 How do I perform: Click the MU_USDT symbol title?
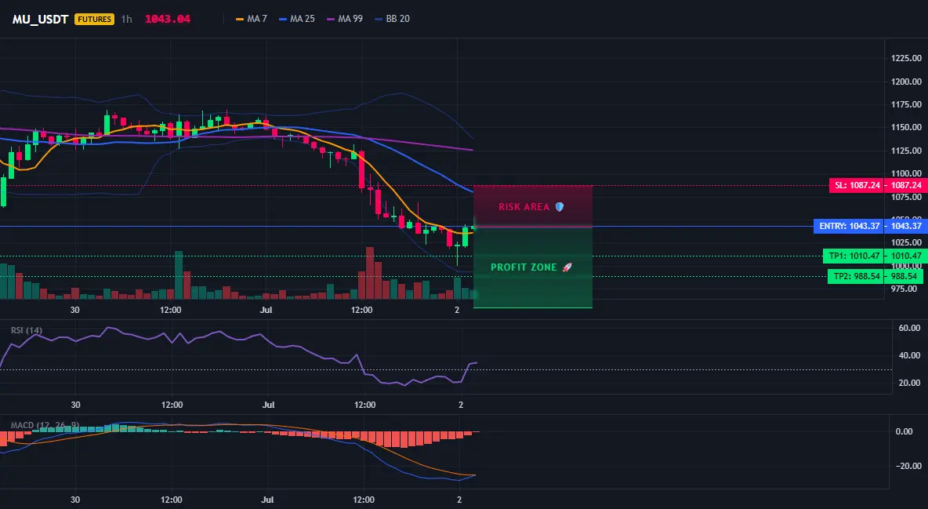pos(40,19)
